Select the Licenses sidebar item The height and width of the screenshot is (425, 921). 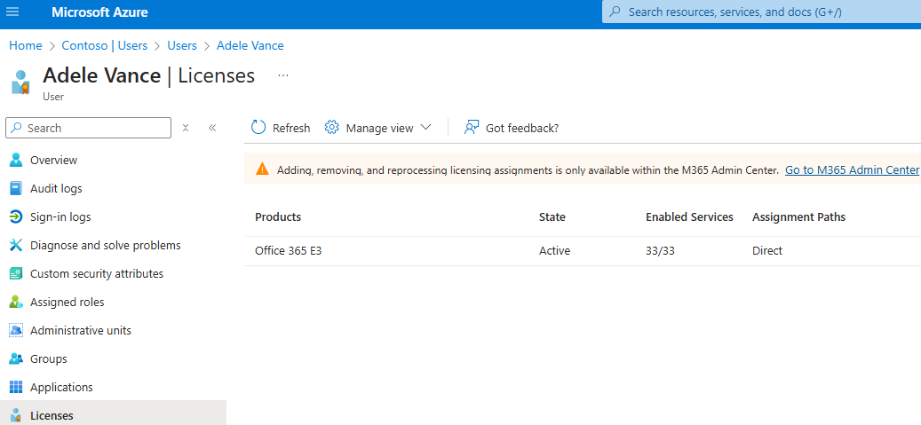113,413
